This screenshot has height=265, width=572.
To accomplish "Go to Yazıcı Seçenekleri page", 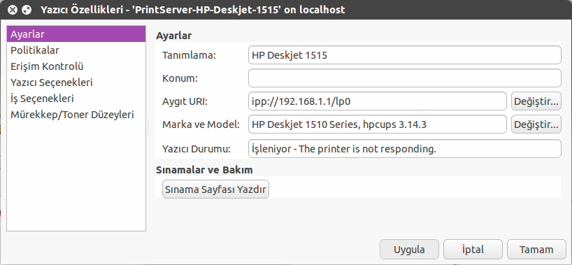I will tap(76, 83).
